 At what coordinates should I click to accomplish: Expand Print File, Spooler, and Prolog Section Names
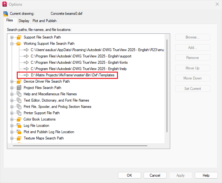[x=12, y=107]
